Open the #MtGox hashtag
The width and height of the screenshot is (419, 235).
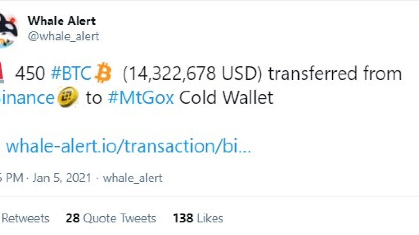pos(141,98)
